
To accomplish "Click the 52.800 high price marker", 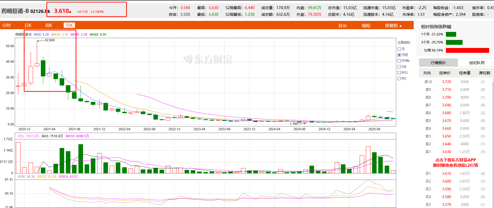I will (50, 40).
